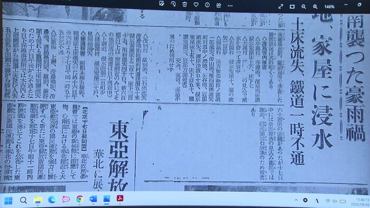370x208 pixels.
Task: Open the pink chat app on taskbar
Action: pyautogui.click(x=66, y=200)
